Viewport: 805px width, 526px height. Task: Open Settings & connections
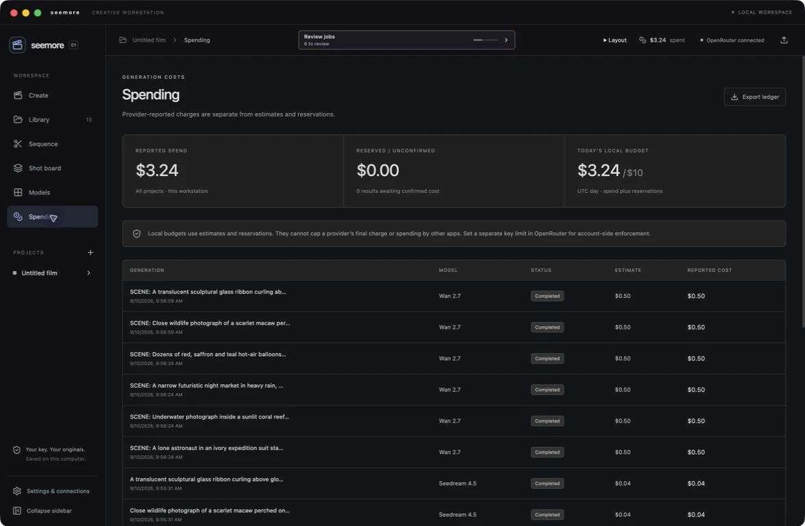pyautogui.click(x=52, y=491)
